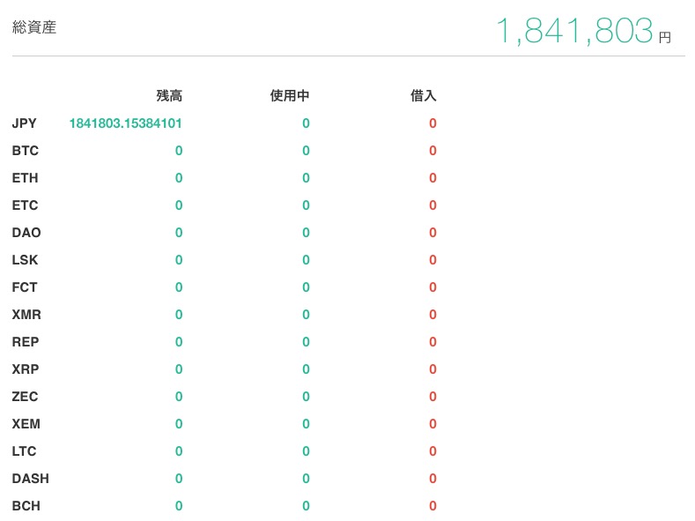The width and height of the screenshot is (695, 521).
Task: Click the 借入 column header
Action: point(424,95)
